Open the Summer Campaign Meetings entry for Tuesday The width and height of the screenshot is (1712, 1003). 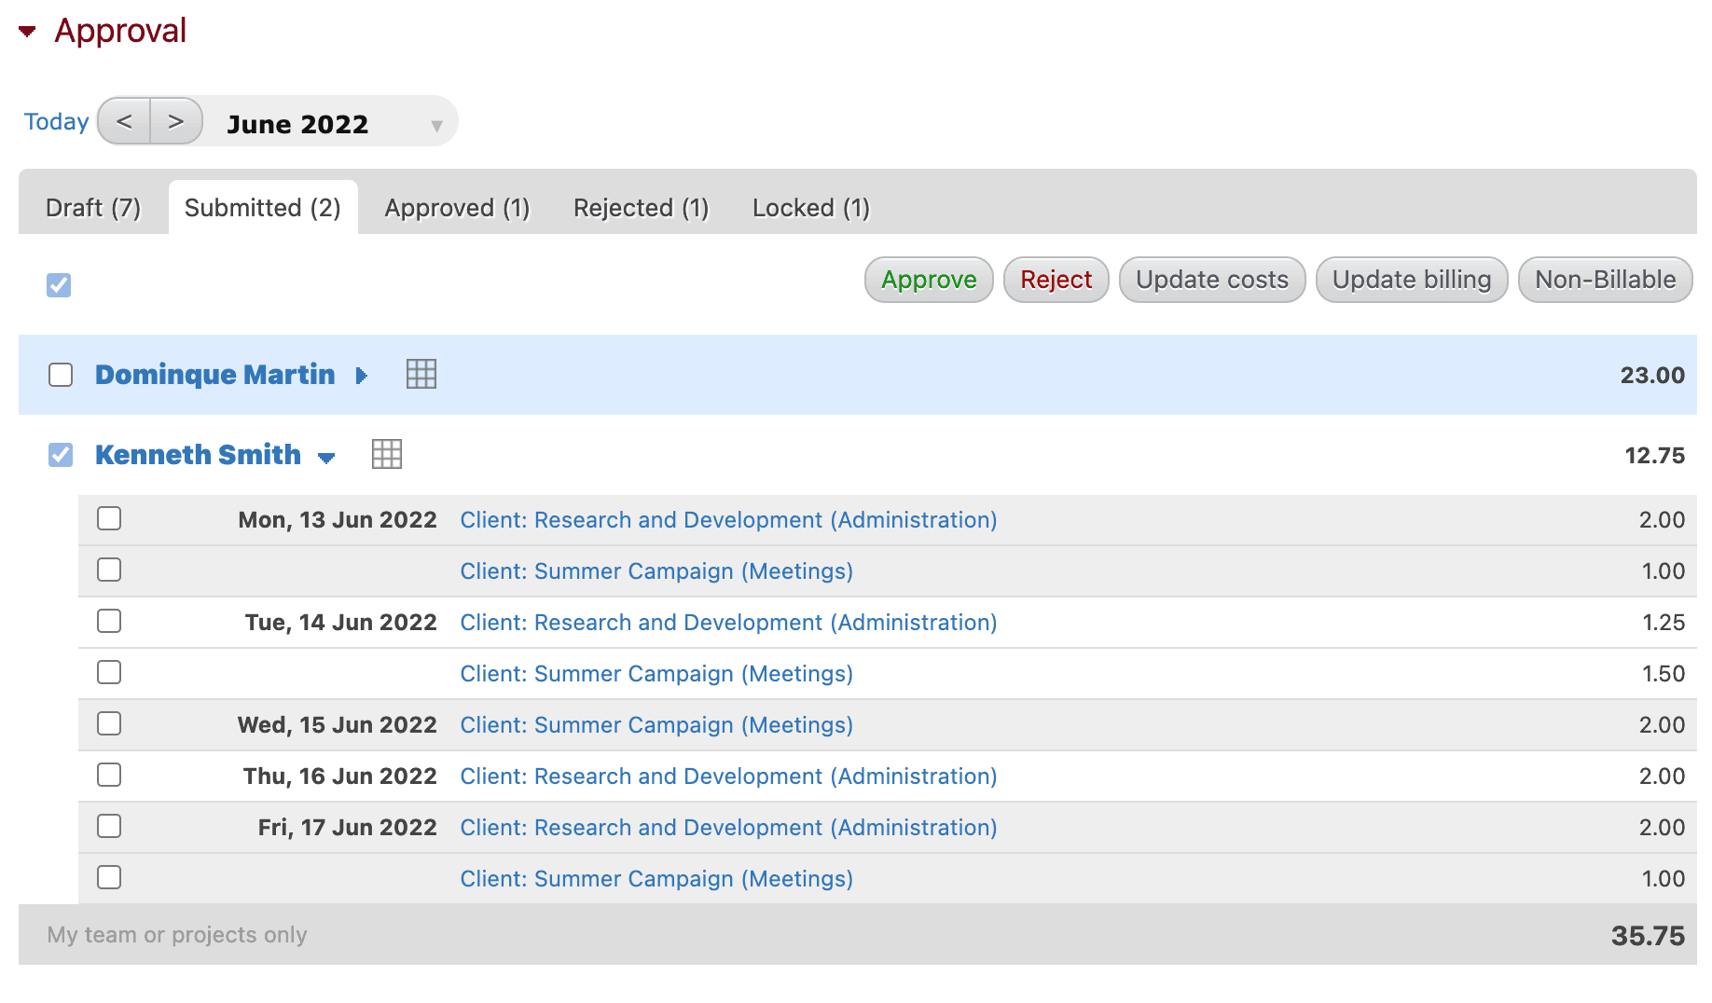656,673
